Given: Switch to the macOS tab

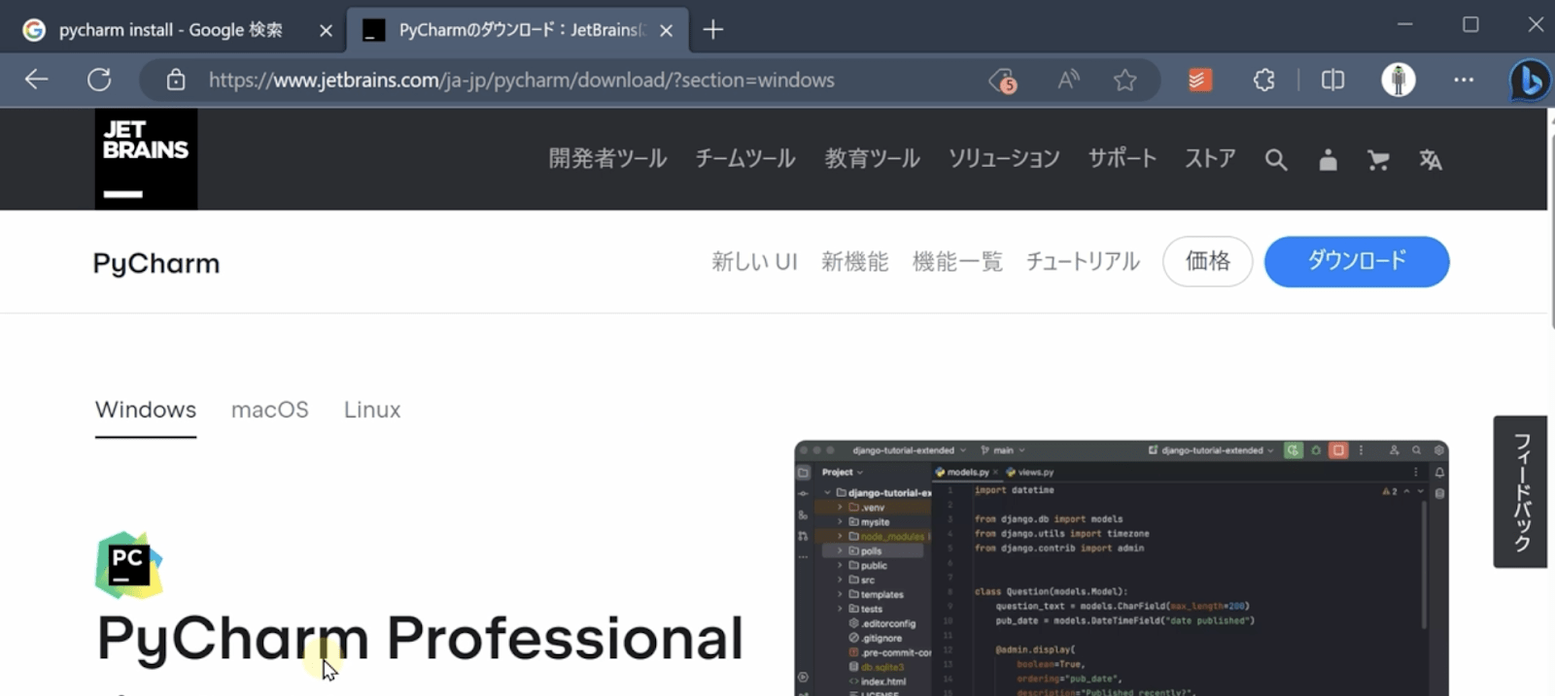Looking at the screenshot, I should (270, 410).
